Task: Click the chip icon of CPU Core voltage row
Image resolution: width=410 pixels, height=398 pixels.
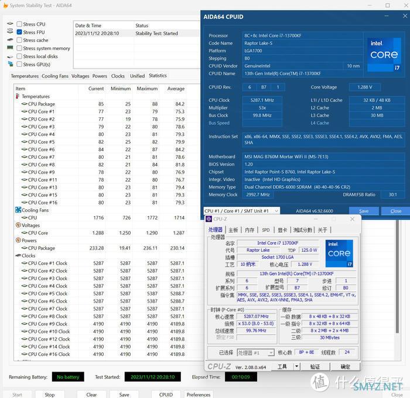Action: pos(25,233)
